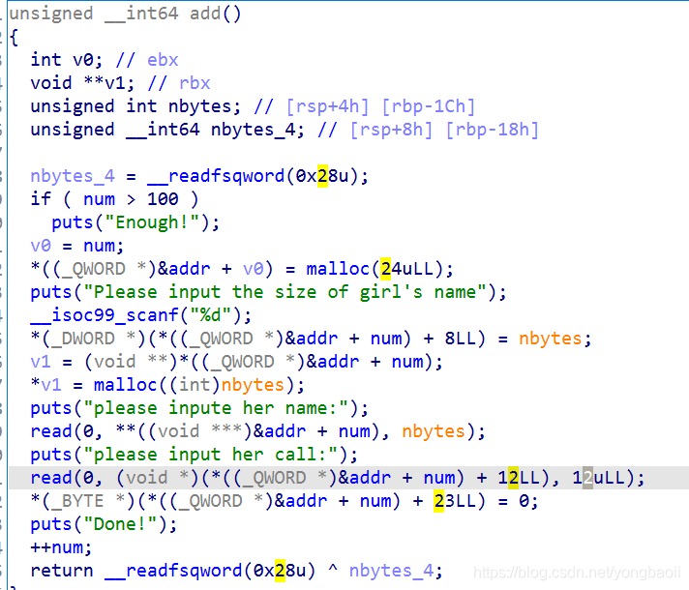Image resolution: width=689 pixels, height=590 pixels.
Task: Click the "Done!" string literal
Action: tap(120, 524)
